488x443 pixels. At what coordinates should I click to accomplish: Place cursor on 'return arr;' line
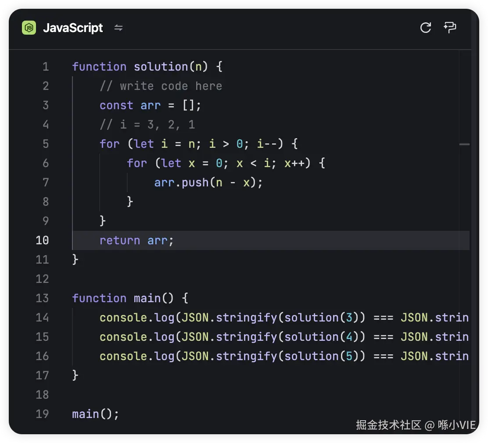click(136, 240)
